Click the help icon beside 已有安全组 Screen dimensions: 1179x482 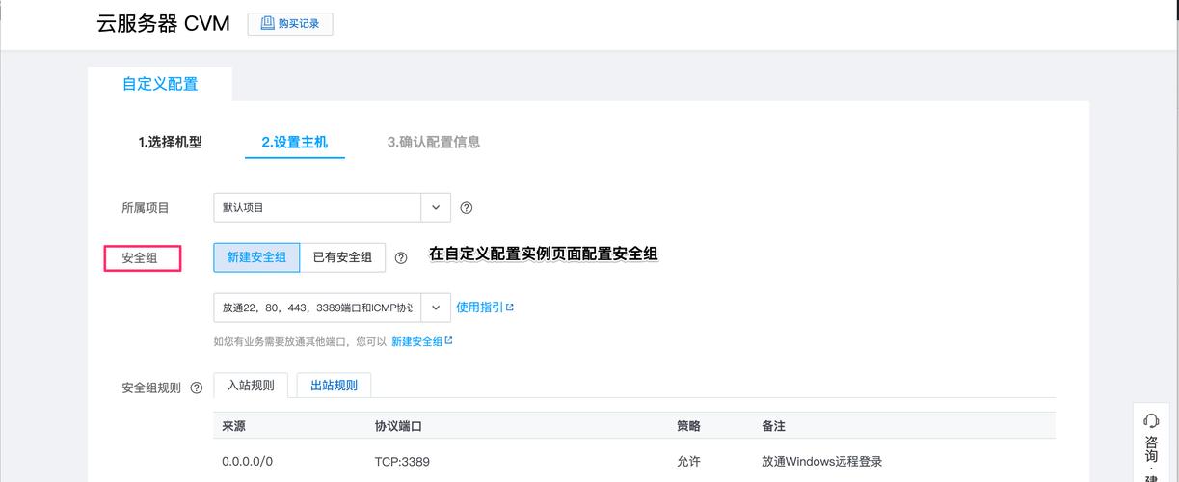coord(401,257)
